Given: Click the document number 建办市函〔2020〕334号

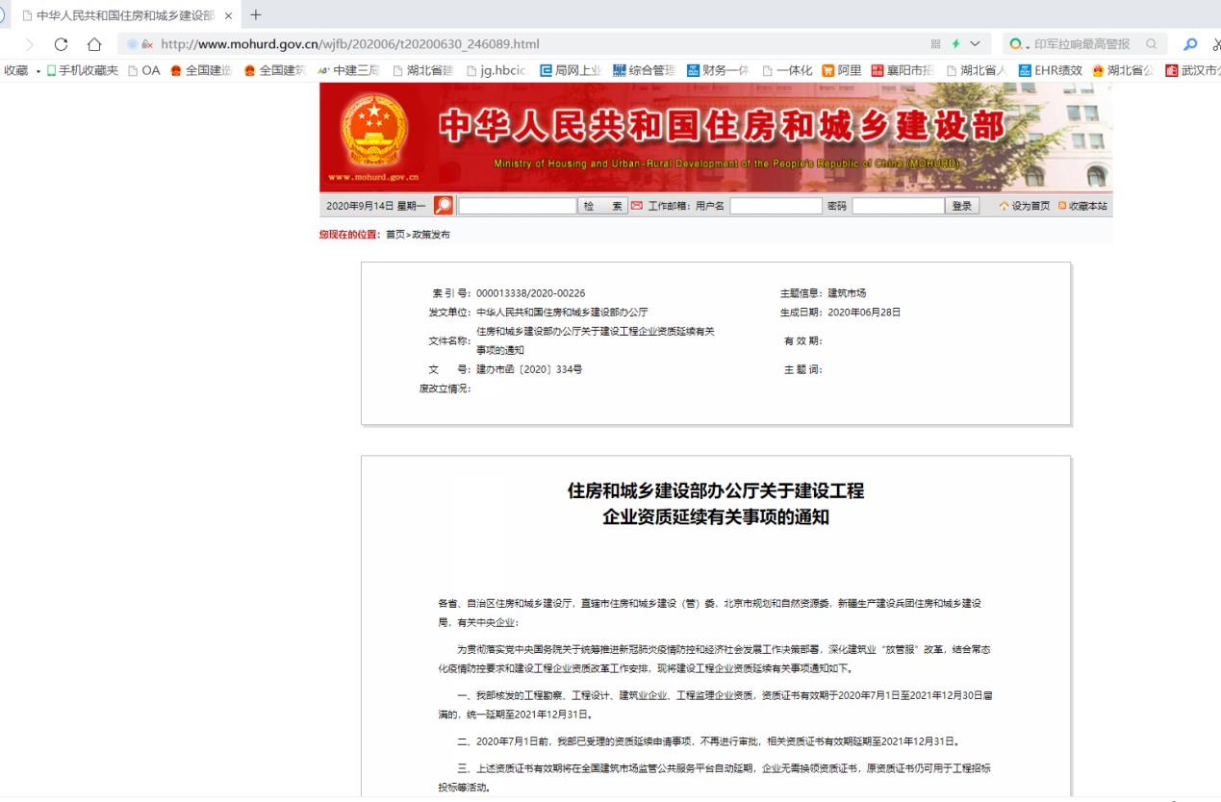Looking at the screenshot, I should coord(529,369).
